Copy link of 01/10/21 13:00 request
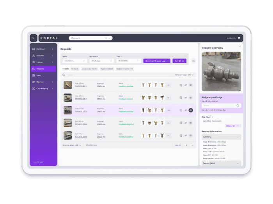 pyautogui.click(x=186, y=123)
